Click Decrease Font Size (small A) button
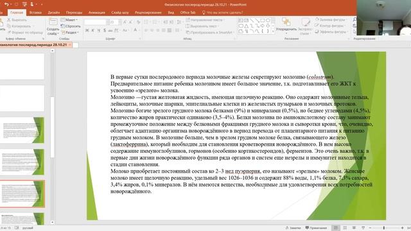 (130, 22)
